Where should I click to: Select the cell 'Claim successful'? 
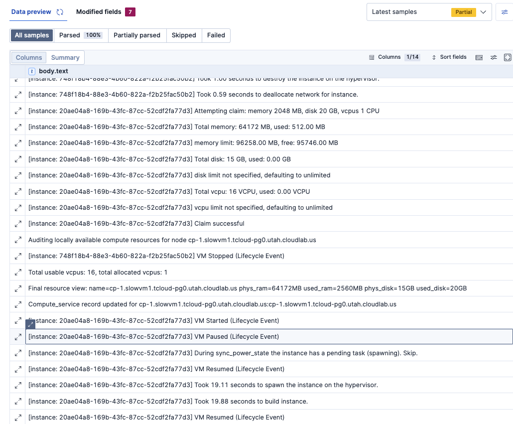click(269, 224)
